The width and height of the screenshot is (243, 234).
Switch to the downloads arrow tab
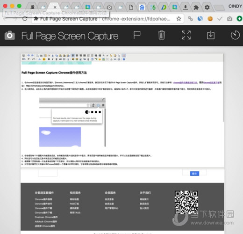(186, 7)
